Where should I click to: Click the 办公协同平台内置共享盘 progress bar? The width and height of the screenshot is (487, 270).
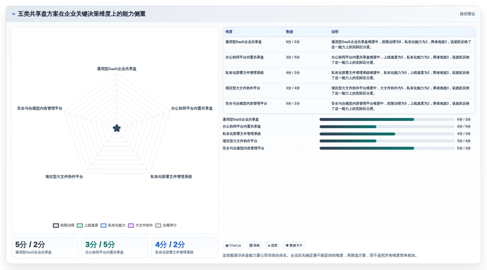pos(387,127)
